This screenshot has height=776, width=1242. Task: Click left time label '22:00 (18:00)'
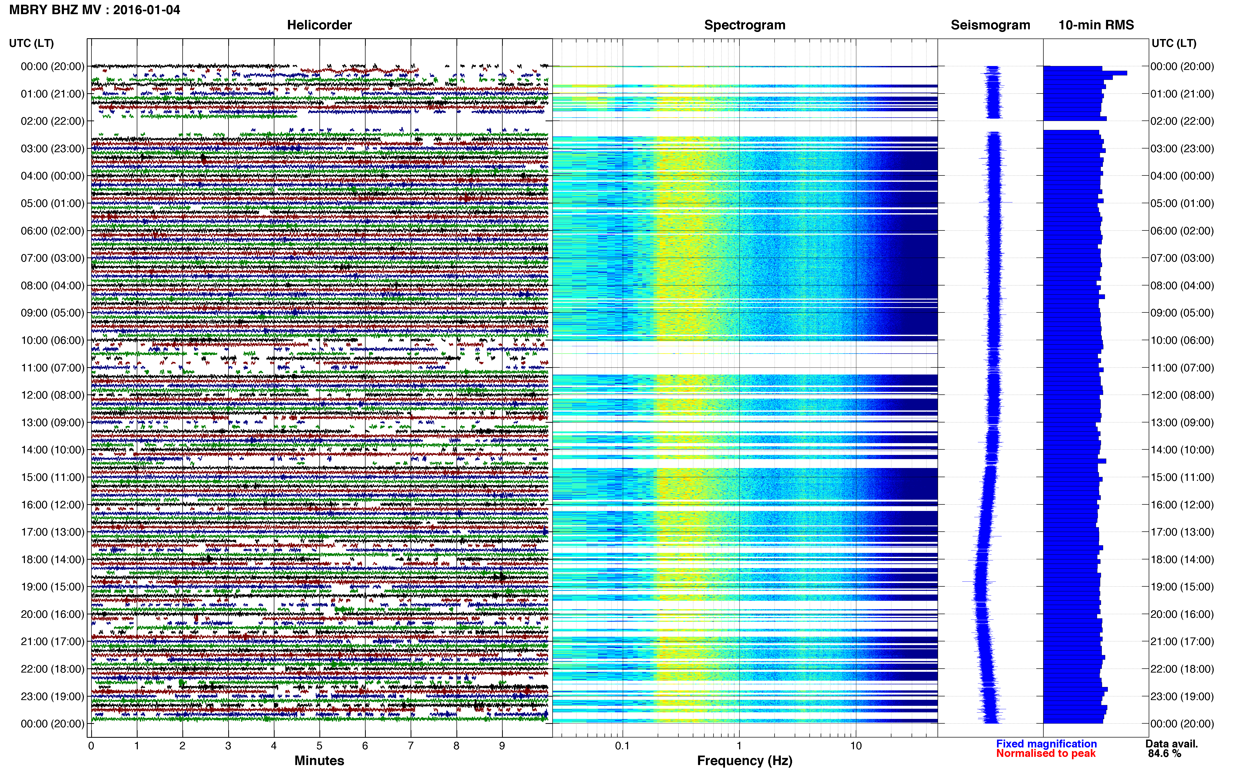pyautogui.click(x=52, y=669)
